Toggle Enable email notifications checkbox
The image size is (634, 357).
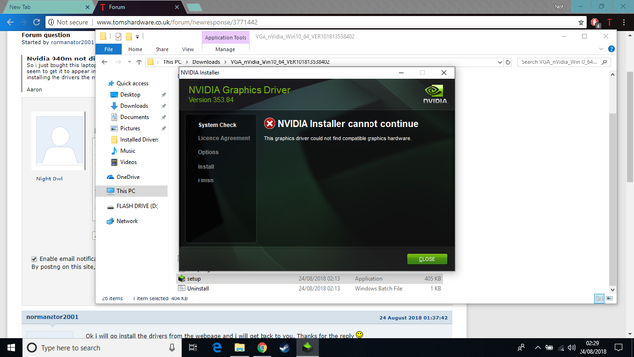pyautogui.click(x=34, y=259)
